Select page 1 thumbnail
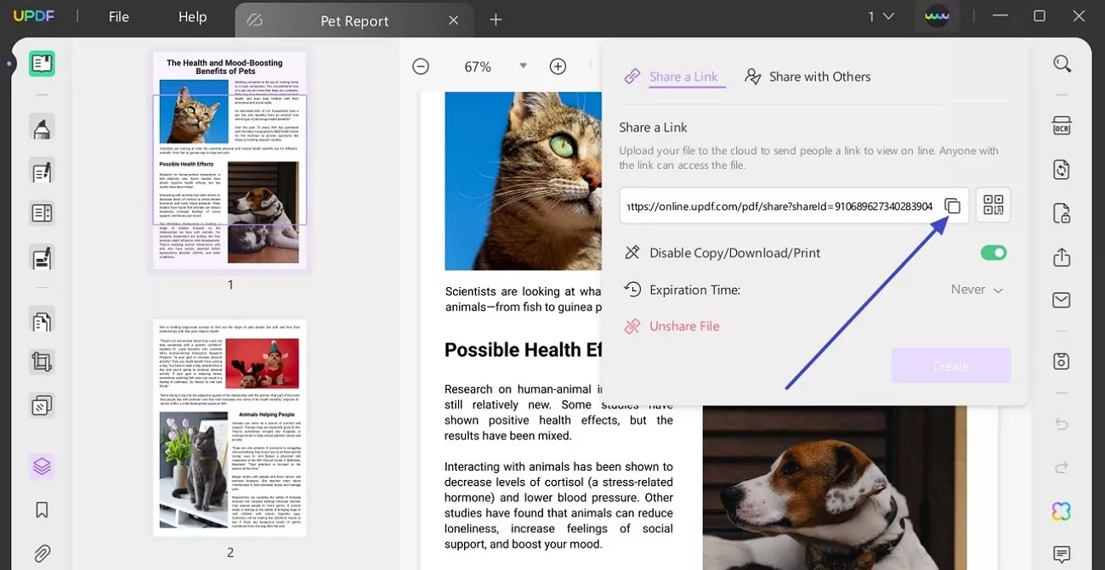Image resolution: width=1105 pixels, height=570 pixels. pos(229,160)
